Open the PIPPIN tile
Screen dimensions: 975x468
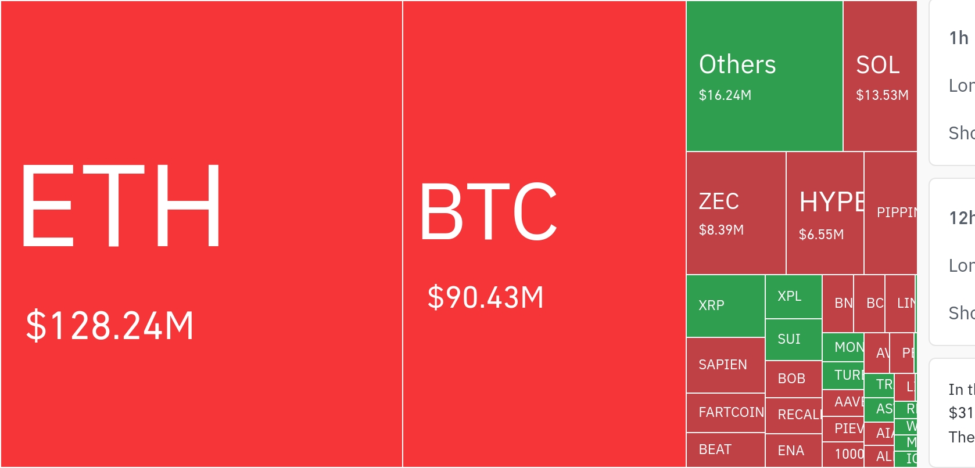tap(890, 213)
